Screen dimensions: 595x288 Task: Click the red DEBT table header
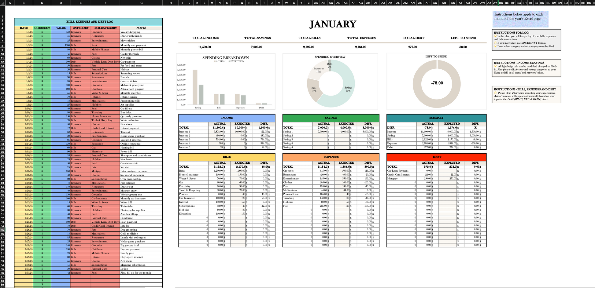tap(436, 157)
